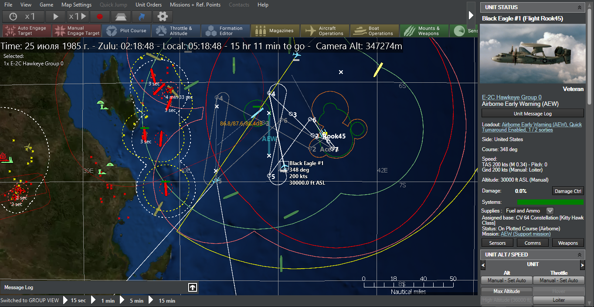Open Damage Ctrl window

click(x=568, y=191)
